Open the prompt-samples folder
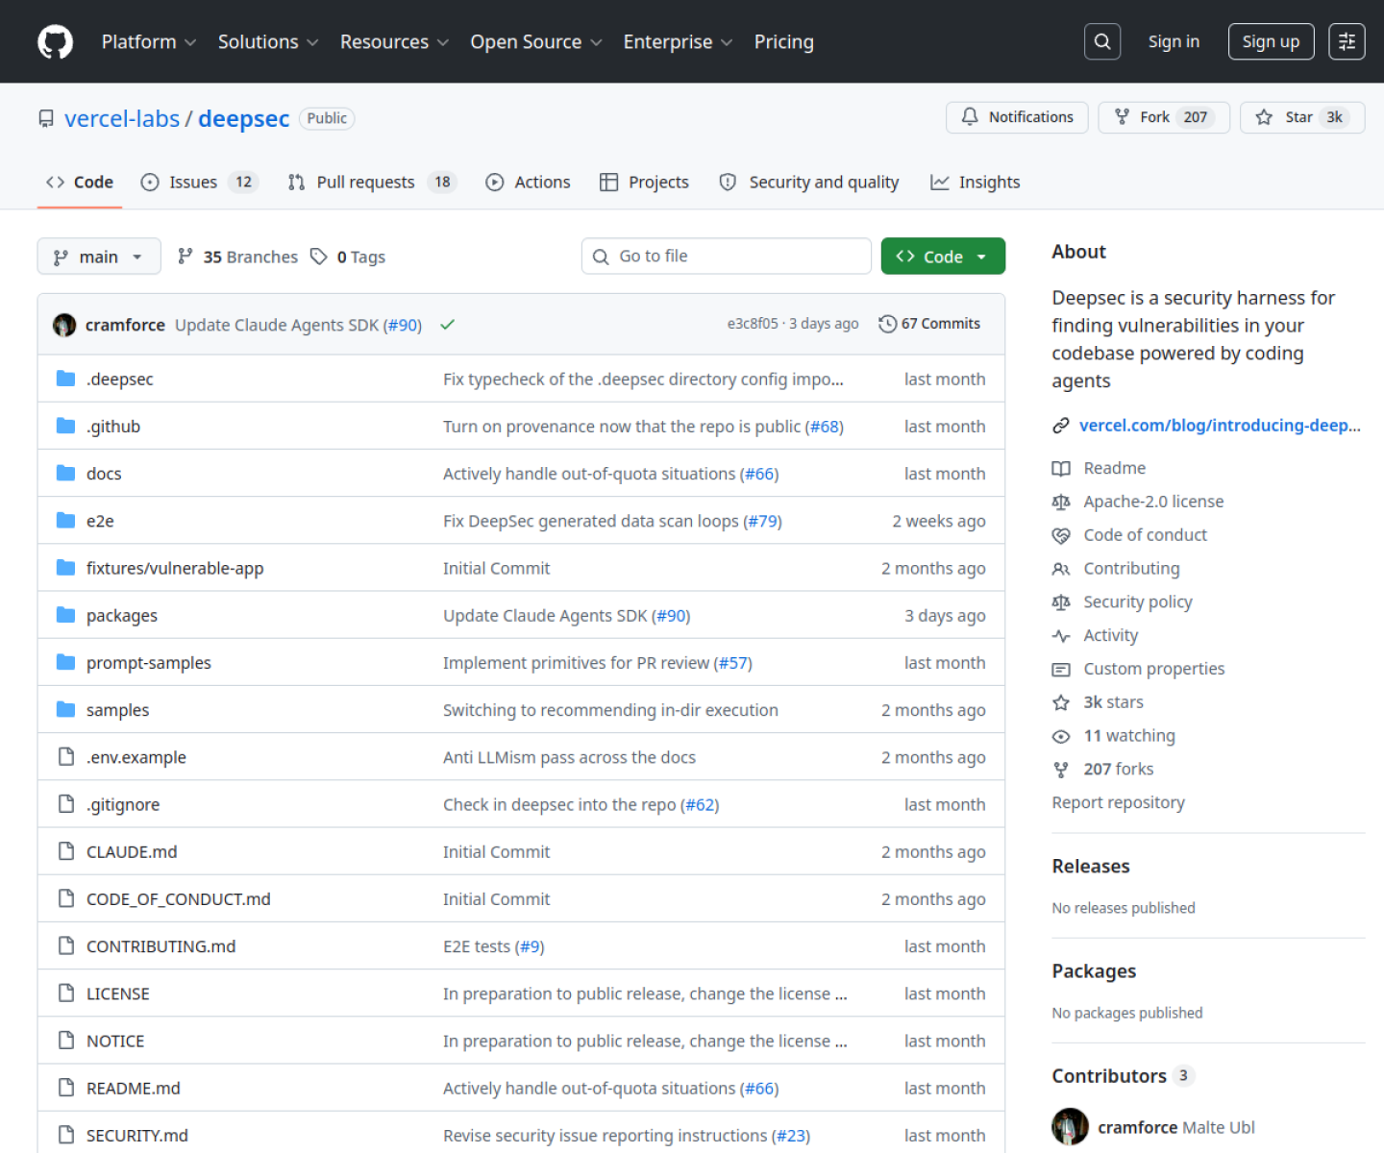1384x1153 pixels. point(149,663)
